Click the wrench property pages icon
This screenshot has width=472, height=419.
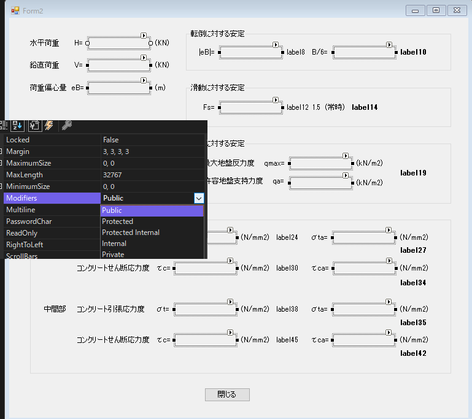coord(66,125)
